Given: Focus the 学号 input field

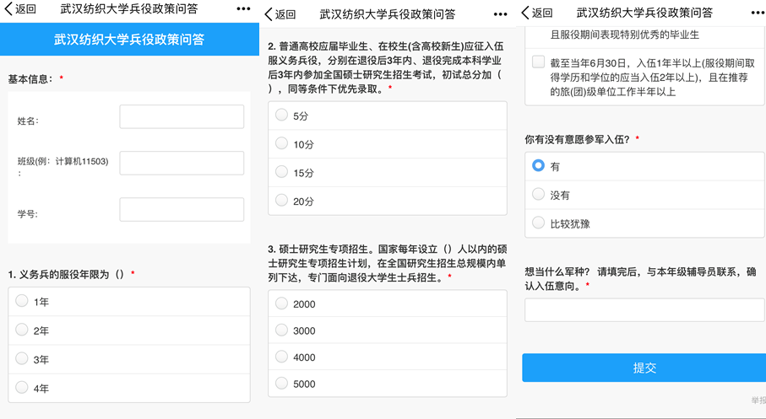Looking at the screenshot, I should tap(182, 209).
